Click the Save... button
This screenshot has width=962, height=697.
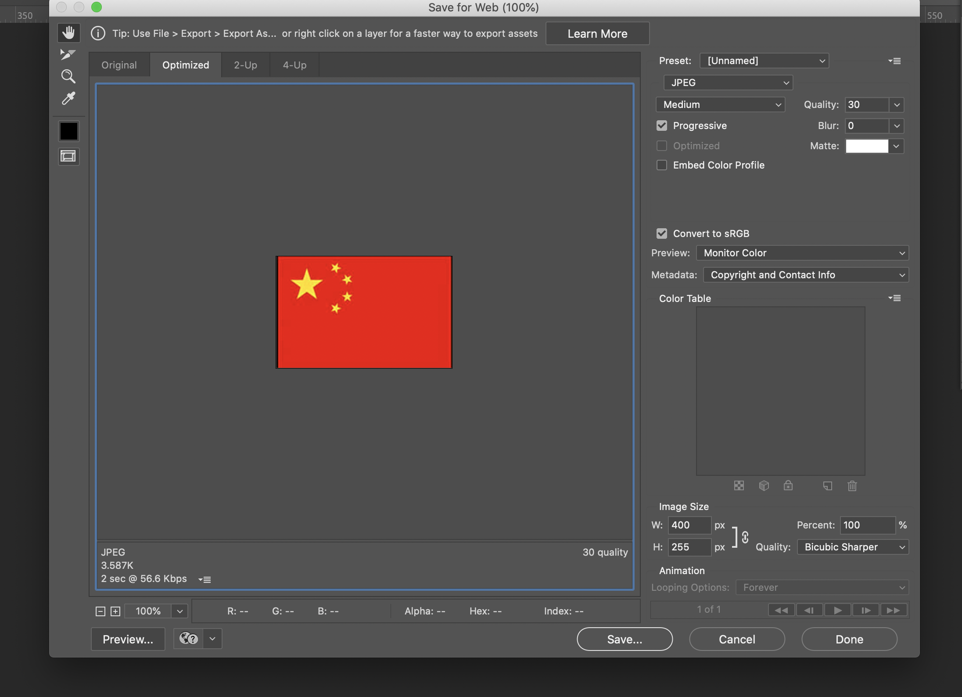pos(625,639)
